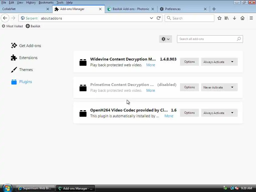This screenshot has width=256, height=192.
Task: Open the Windows Start orb
Action: click(x=7, y=188)
